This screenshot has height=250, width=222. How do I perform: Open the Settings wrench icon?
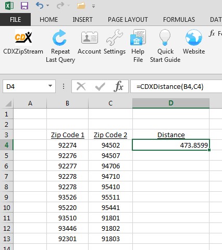click(115, 37)
